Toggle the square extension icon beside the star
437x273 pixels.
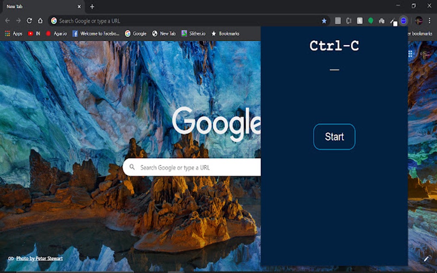pyautogui.click(x=338, y=21)
